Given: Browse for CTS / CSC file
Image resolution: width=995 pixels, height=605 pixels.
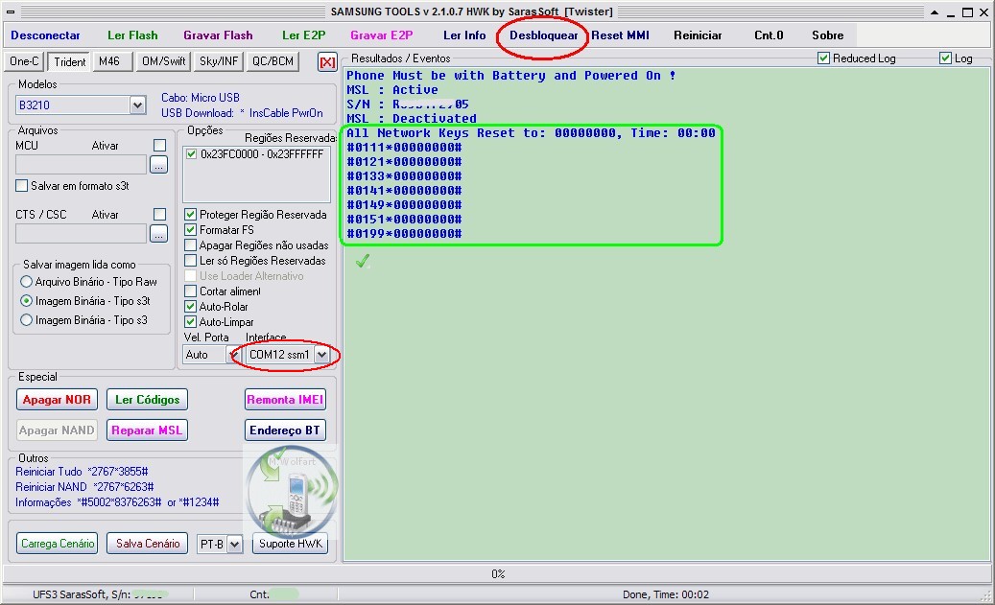Looking at the screenshot, I should [x=158, y=234].
